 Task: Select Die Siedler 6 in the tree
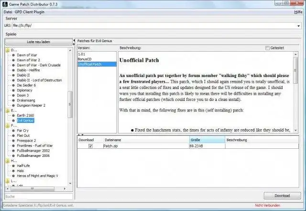(x=26, y=85)
